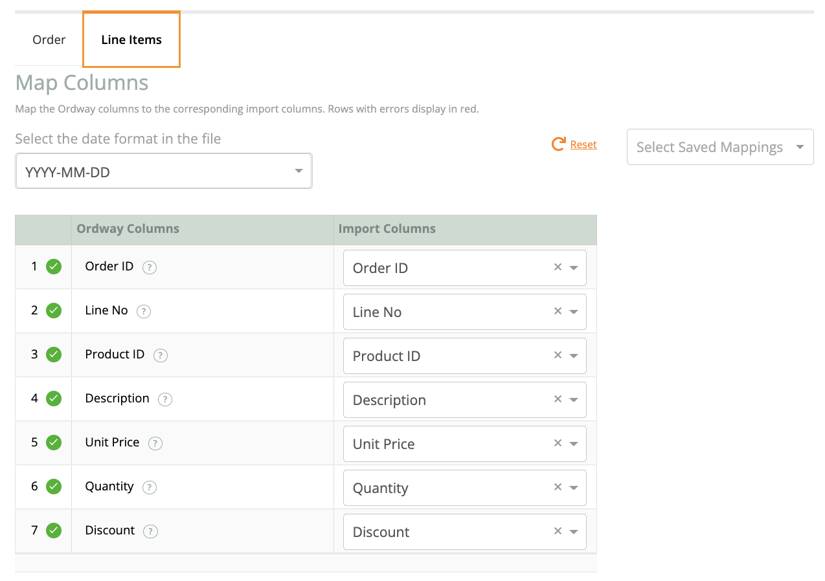Screen dimensions: 825x581
Task: Click help icon next to Description
Action: click(x=165, y=399)
